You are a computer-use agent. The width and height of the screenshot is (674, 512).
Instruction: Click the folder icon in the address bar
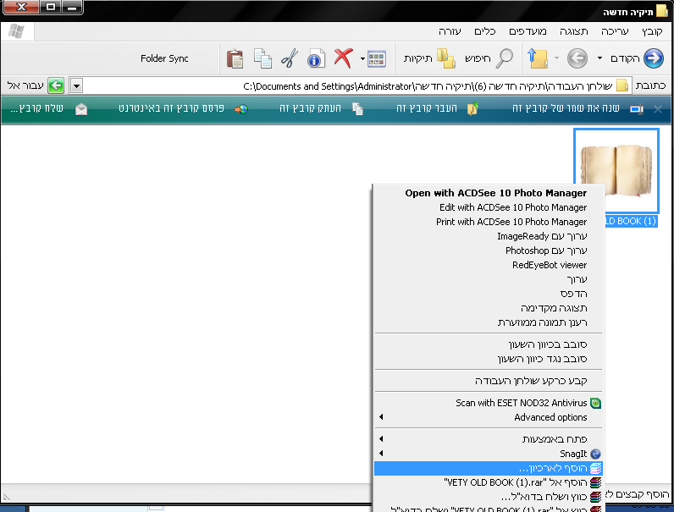coord(622,85)
